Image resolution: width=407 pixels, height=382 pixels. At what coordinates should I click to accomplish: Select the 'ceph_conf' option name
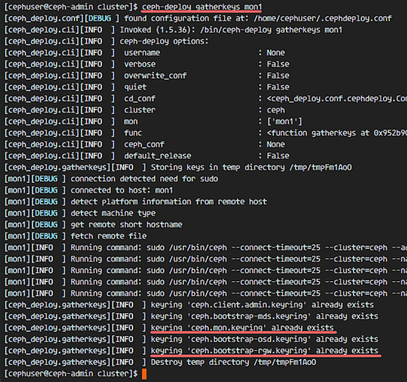tap(144, 144)
